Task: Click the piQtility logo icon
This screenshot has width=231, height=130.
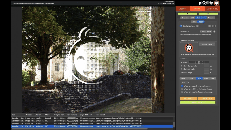Action: pos(217,3)
